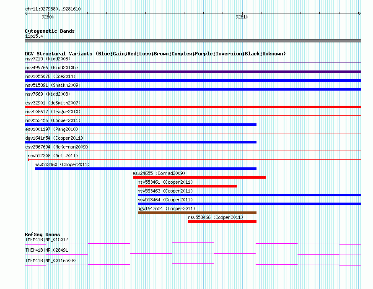The width and height of the screenshot is (373, 289).
Task: Select variant label esv2567694 (McKernan2009)
Action: (57, 147)
